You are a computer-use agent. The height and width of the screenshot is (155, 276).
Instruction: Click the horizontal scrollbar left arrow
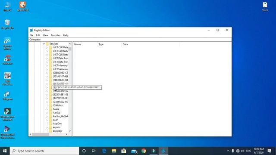point(30,134)
